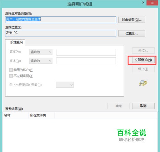Viewport: 160px width, 152px height.
Task: Open the 描述(D) 起始为 dropdown
Action: (41, 61)
